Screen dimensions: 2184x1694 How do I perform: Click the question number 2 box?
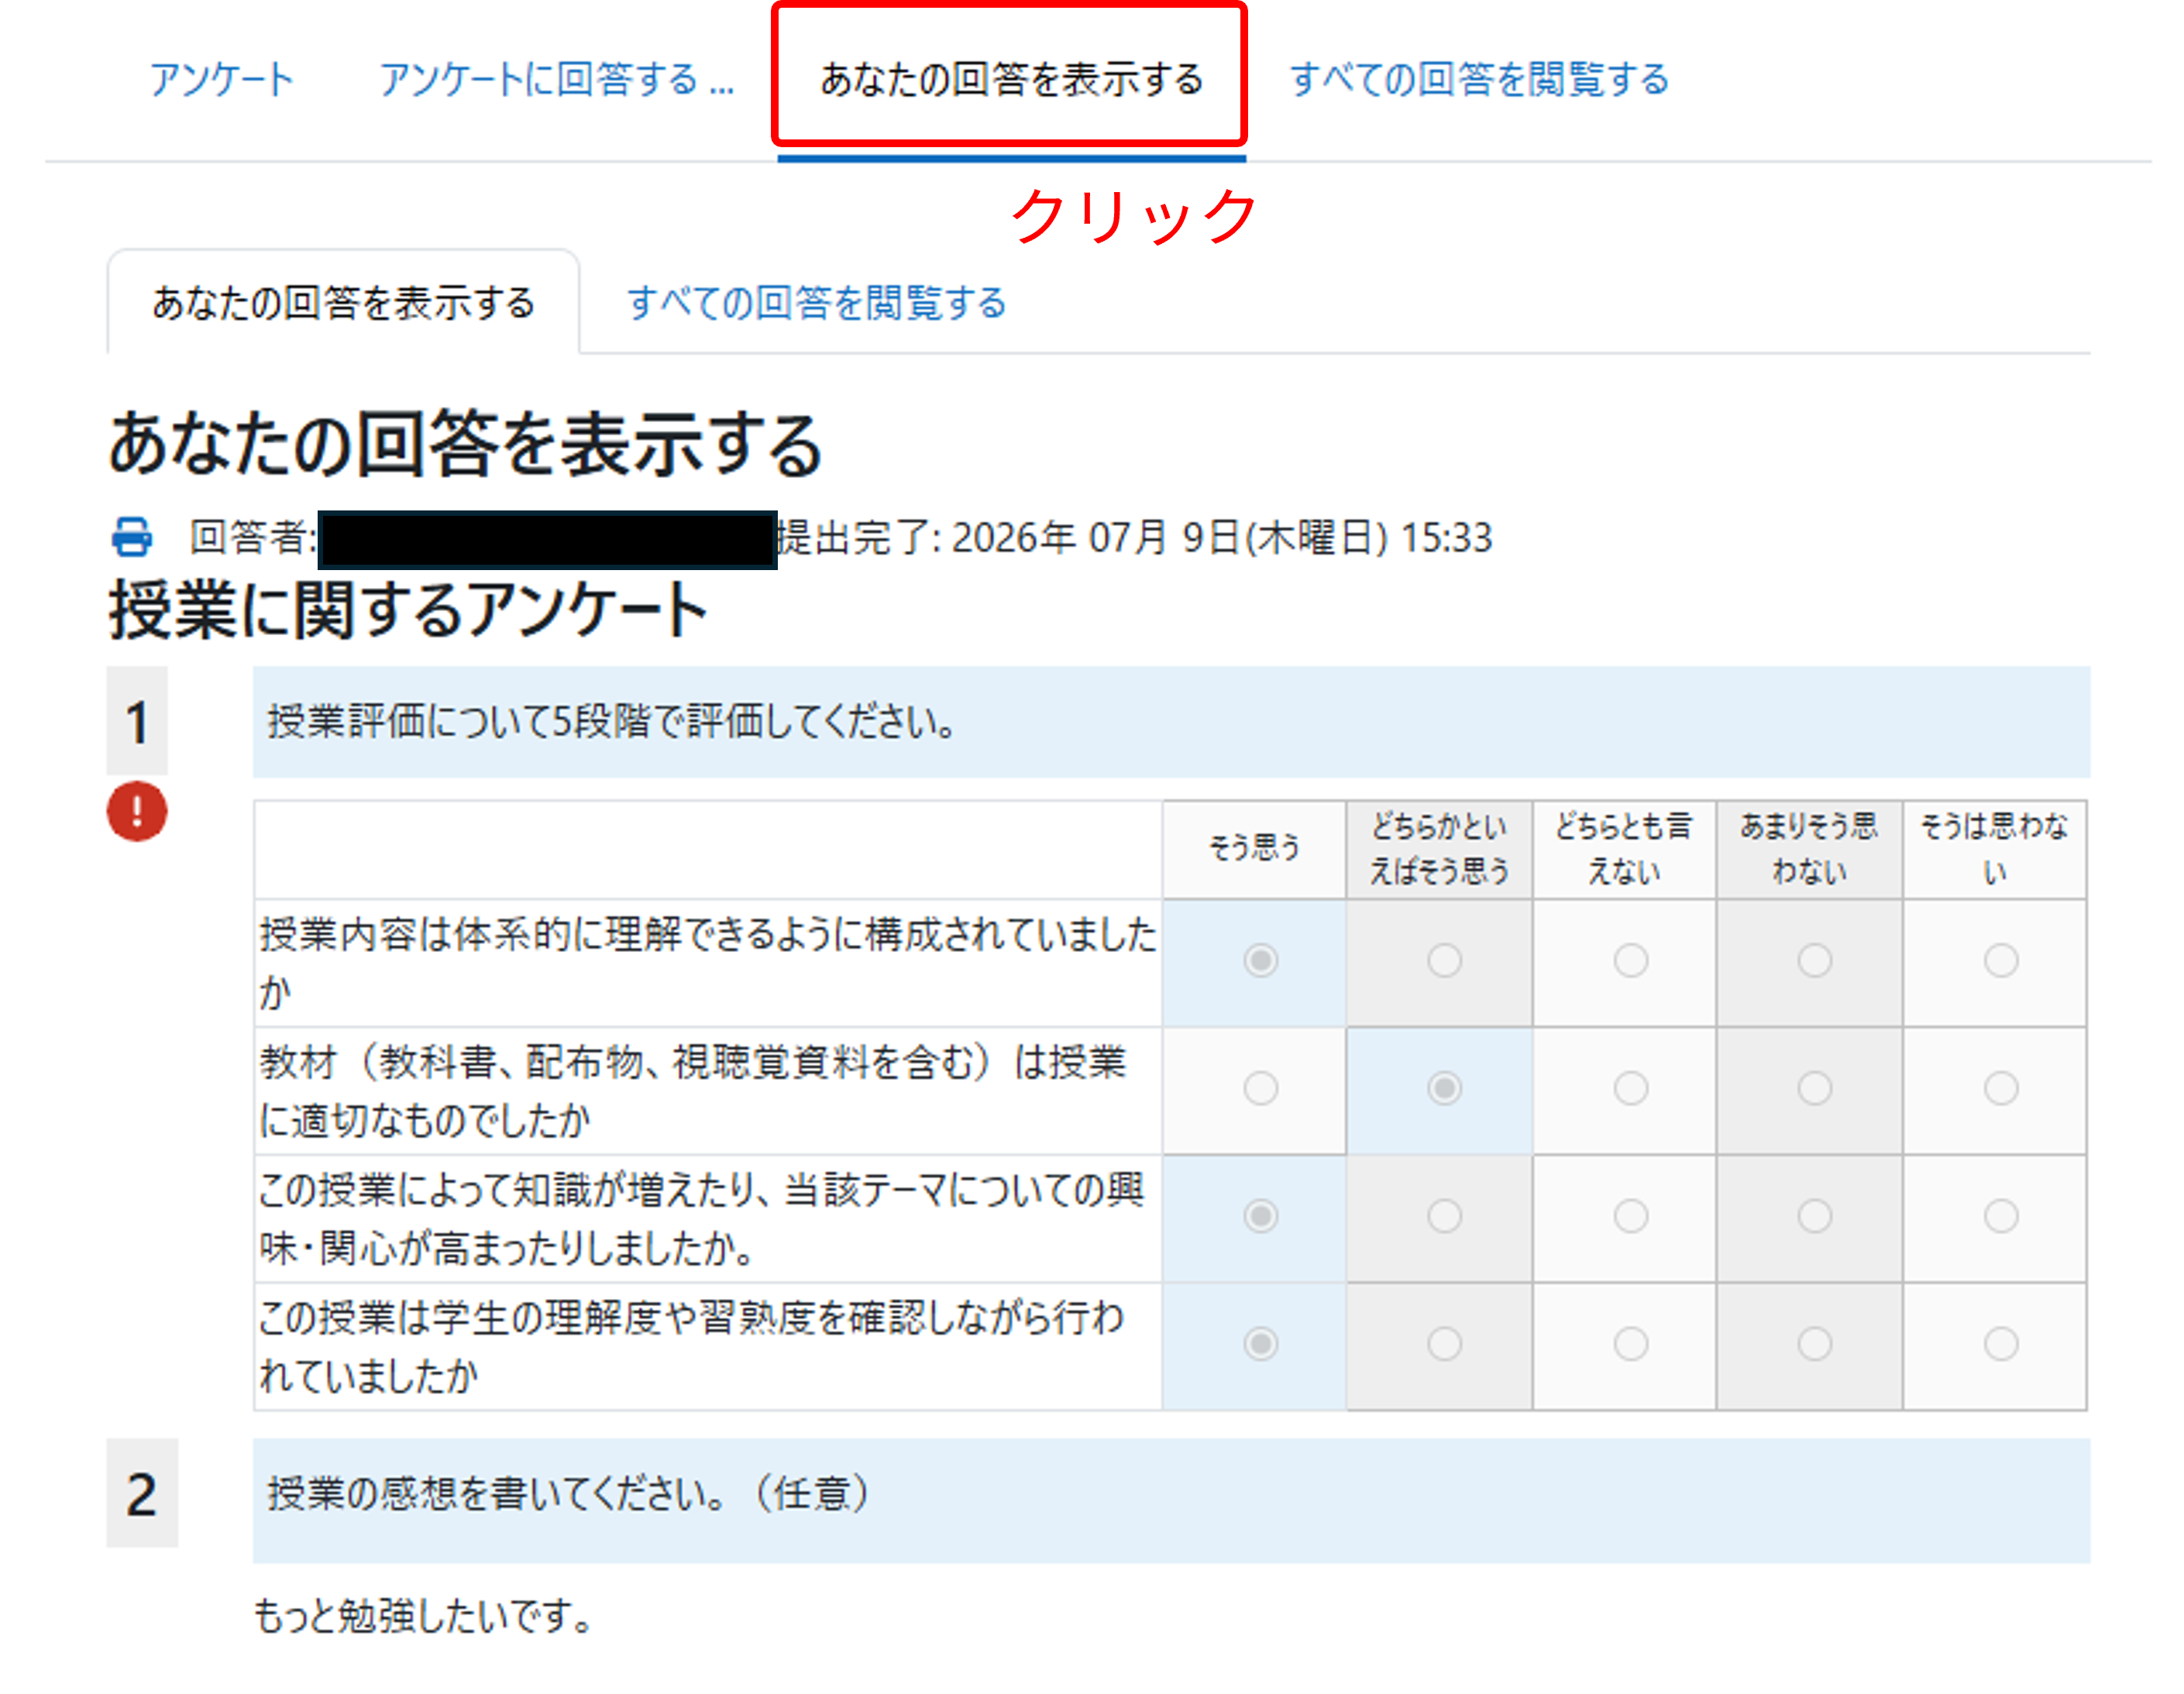pos(142,1493)
